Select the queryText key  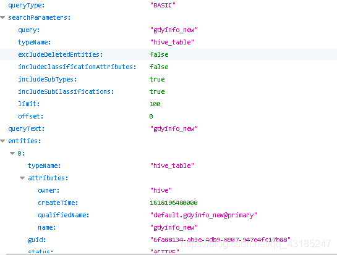point(26,129)
